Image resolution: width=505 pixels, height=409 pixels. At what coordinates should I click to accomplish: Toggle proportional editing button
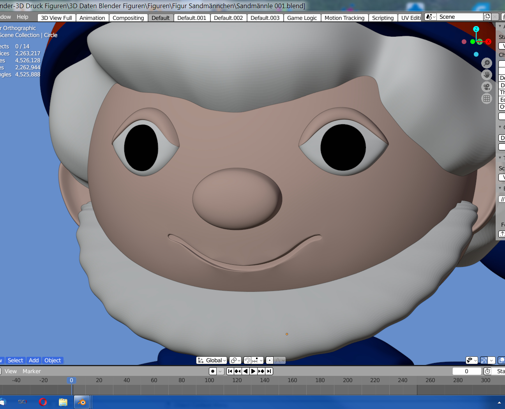pos(270,360)
